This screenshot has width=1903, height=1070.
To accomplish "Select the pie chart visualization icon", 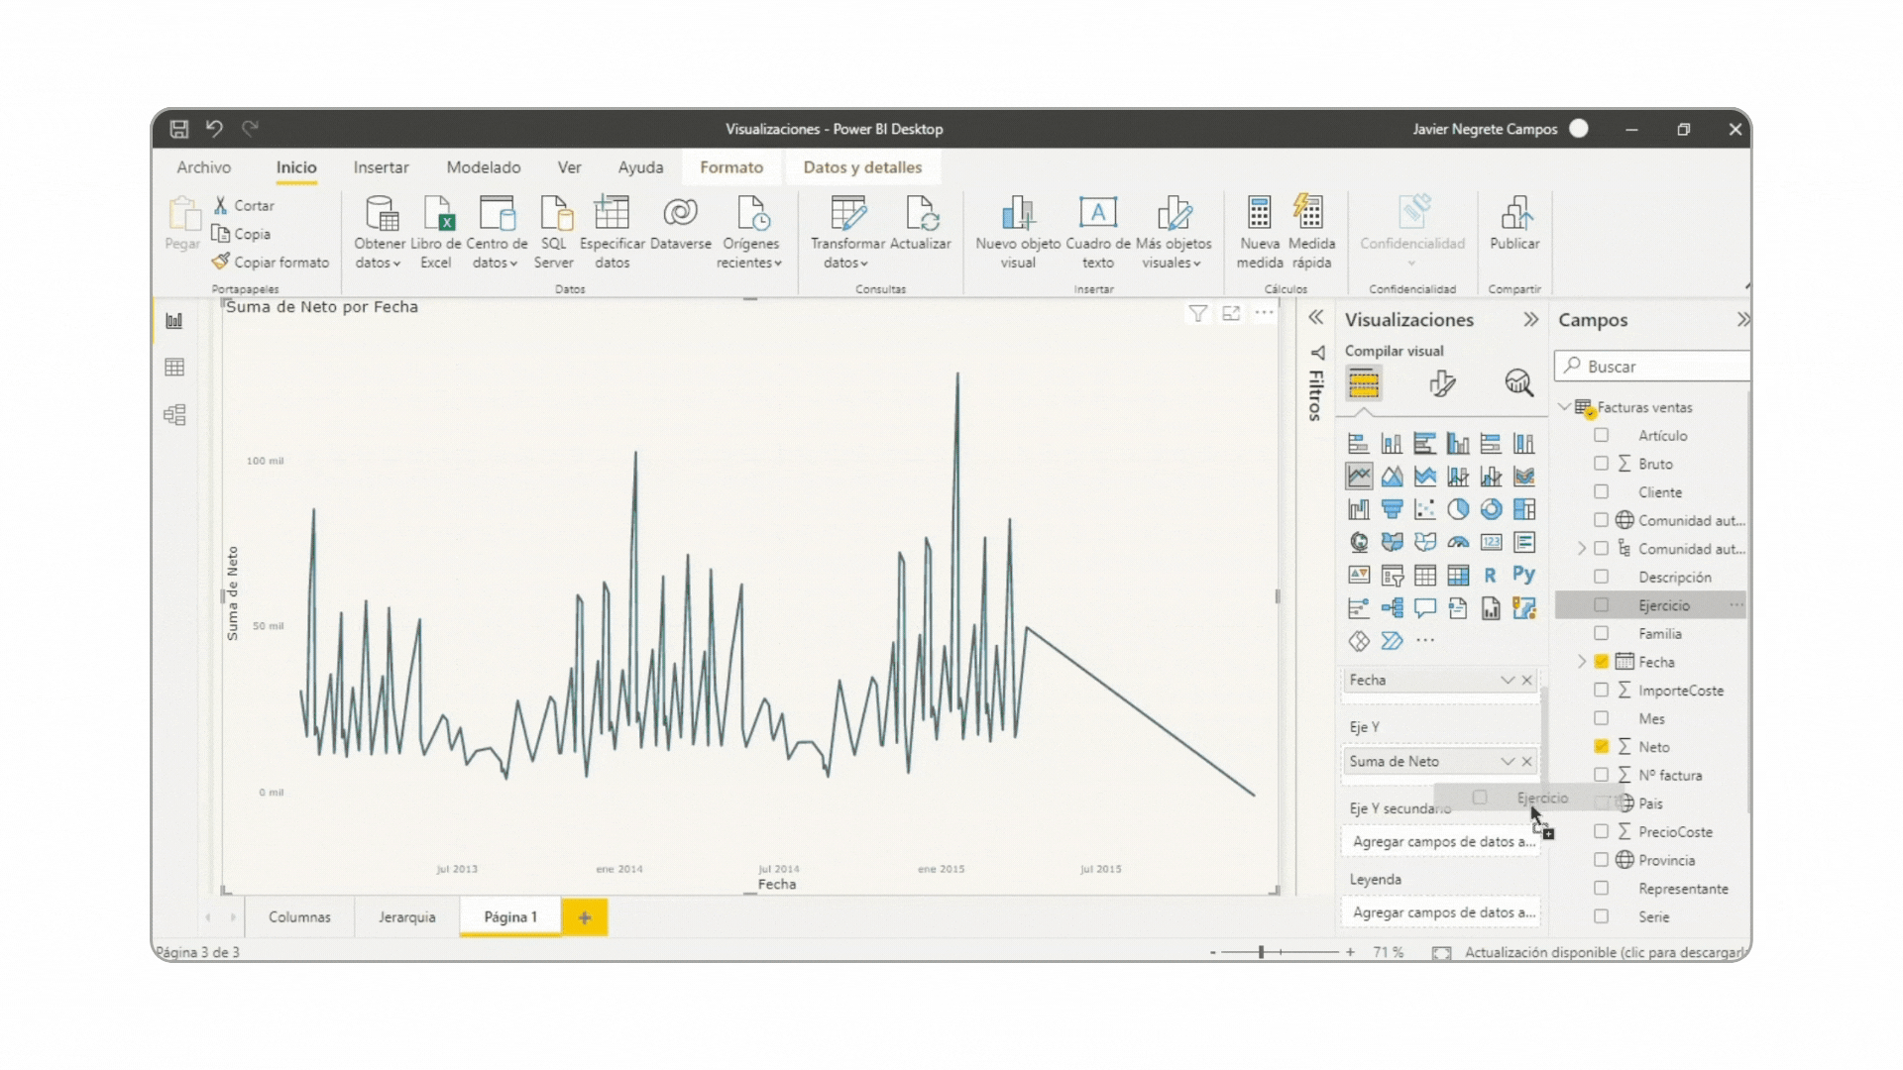I will pos(1458,509).
